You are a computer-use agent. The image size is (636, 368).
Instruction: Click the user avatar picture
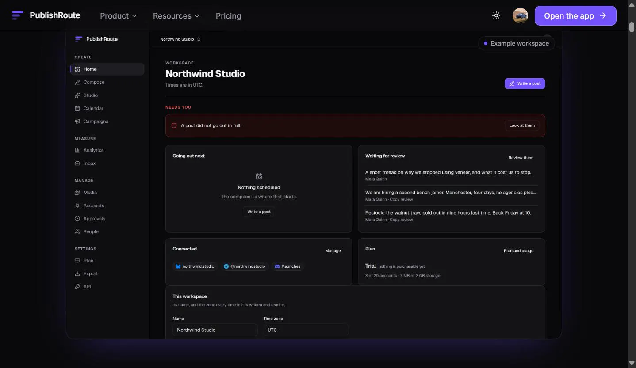[520, 15]
